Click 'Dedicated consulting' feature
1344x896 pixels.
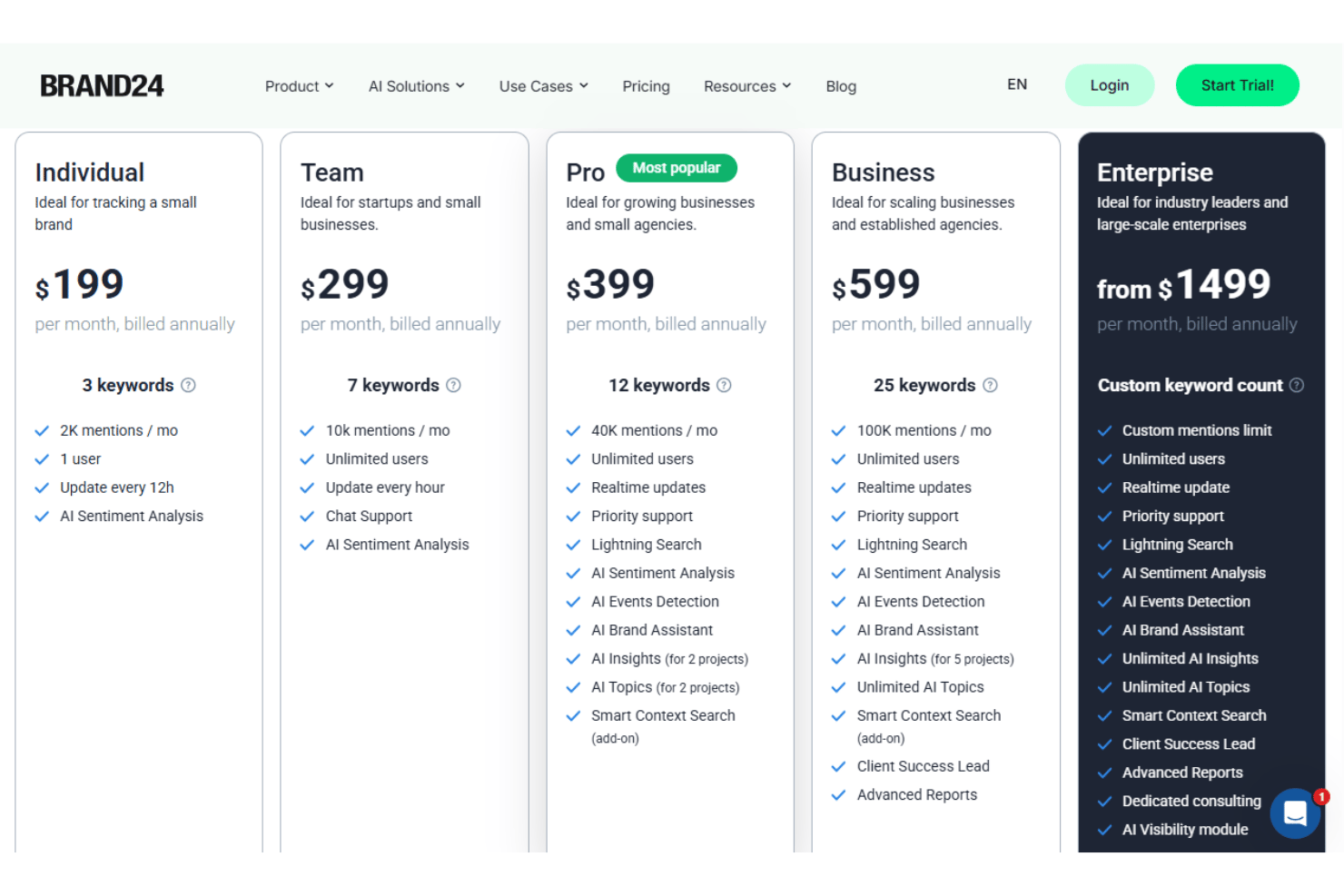point(1191,802)
